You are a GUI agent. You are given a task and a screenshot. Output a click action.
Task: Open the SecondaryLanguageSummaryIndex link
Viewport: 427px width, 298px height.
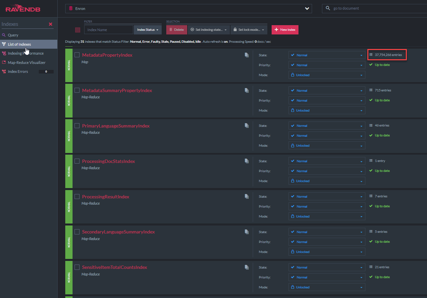click(x=118, y=232)
